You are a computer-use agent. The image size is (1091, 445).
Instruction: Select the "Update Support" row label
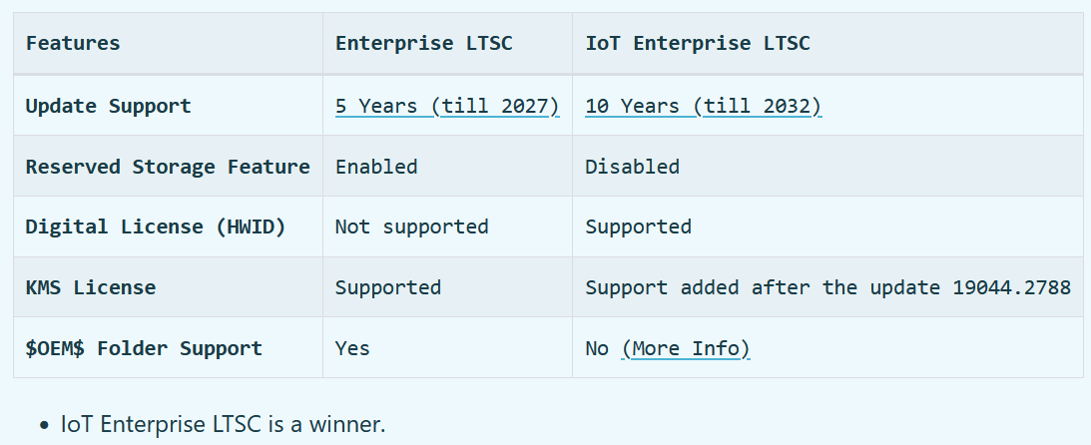coord(108,106)
